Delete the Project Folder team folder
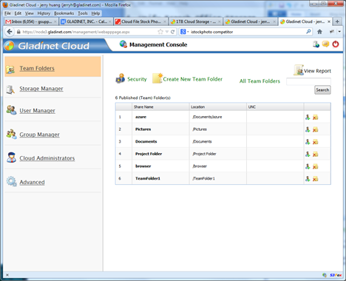 (x=315, y=155)
